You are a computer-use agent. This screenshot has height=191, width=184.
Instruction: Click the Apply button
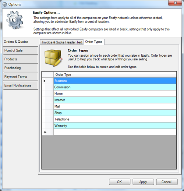click(x=143, y=182)
